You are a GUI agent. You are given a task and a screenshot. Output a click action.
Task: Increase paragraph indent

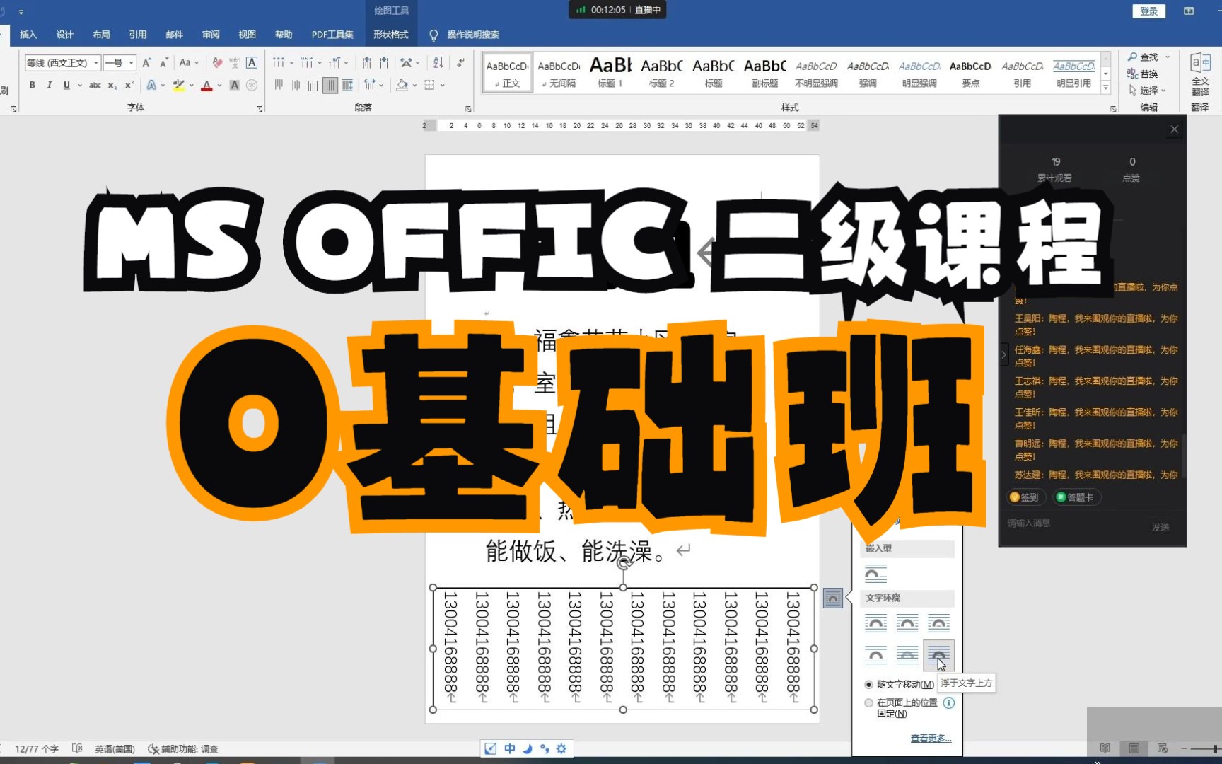(x=383, y=63)
